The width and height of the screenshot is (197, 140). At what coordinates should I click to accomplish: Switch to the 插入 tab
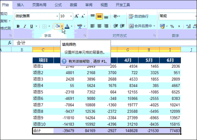[21, 5]
